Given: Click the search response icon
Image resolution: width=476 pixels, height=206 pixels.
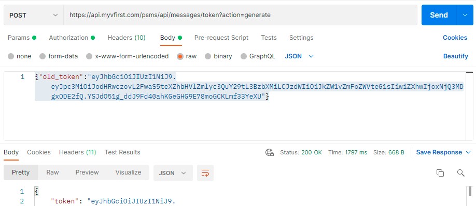Looking at the screenshot, I should (x=460, y=173).
